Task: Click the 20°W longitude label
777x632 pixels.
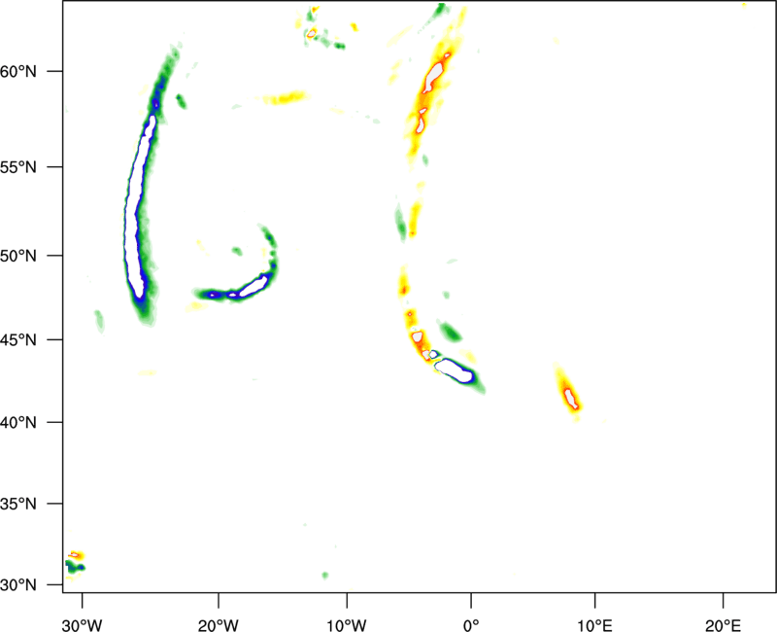Action: pos(218,625)
